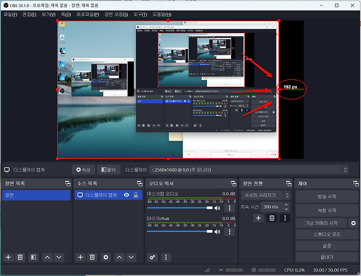Screen dimensions: 361x276
Task: Open the 독(D) menu
Action: point(66,14)
